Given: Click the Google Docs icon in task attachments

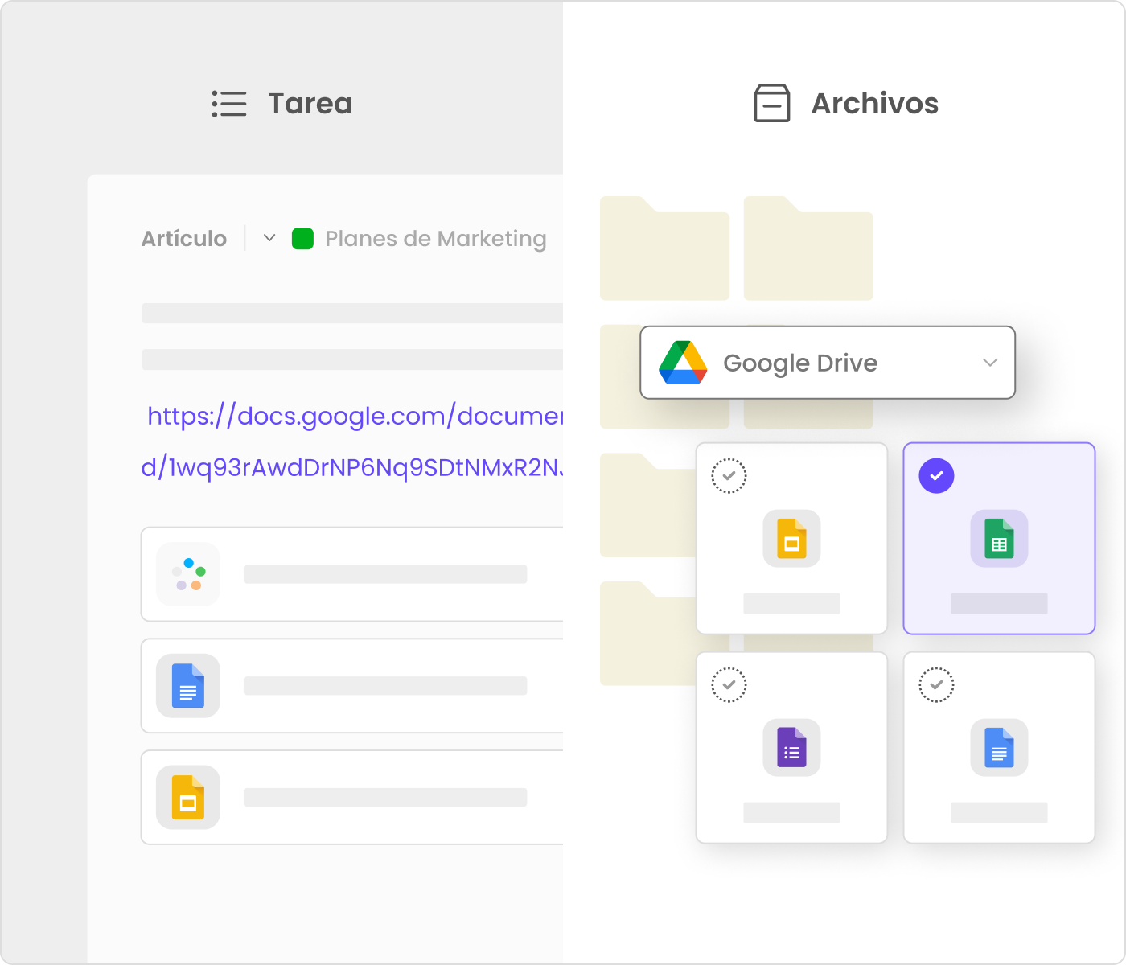Looking at the screenshot, I should click(x=187, y=685).
